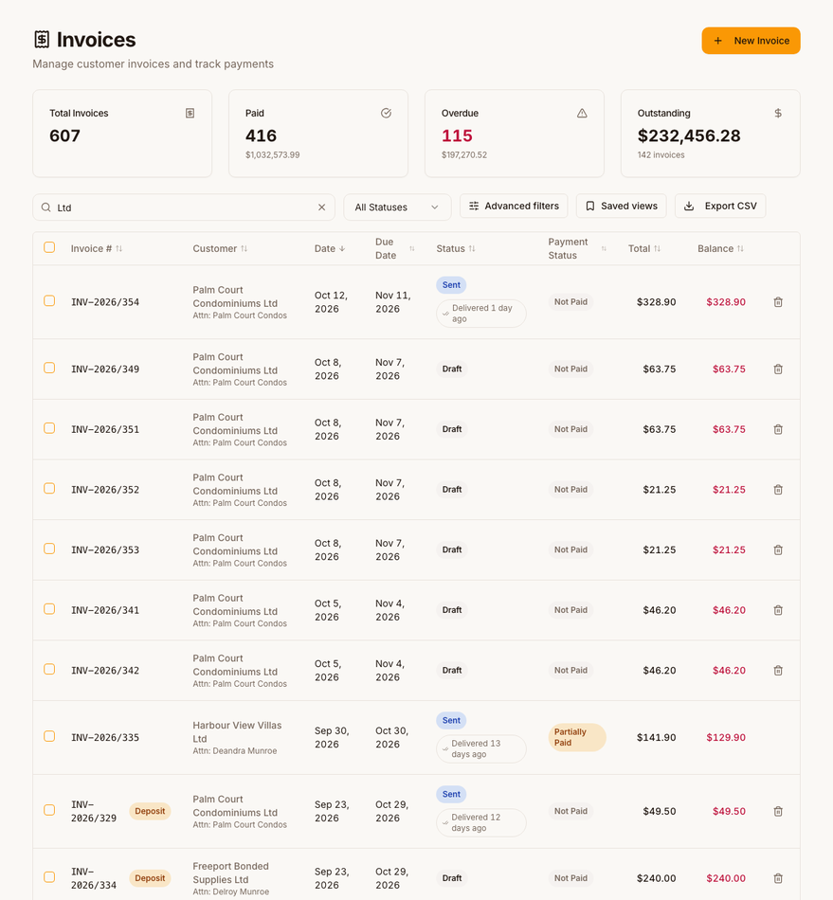Check the box for INV-2026/351
The image size is (833, 900).
(49, 428)
